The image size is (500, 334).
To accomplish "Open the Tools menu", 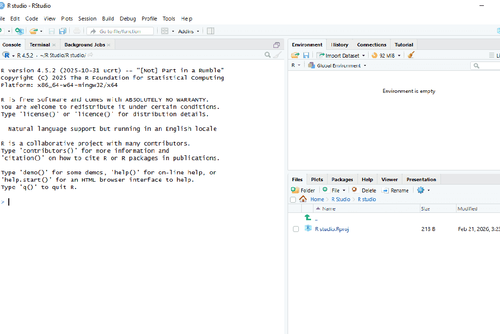I will (168, 19).
